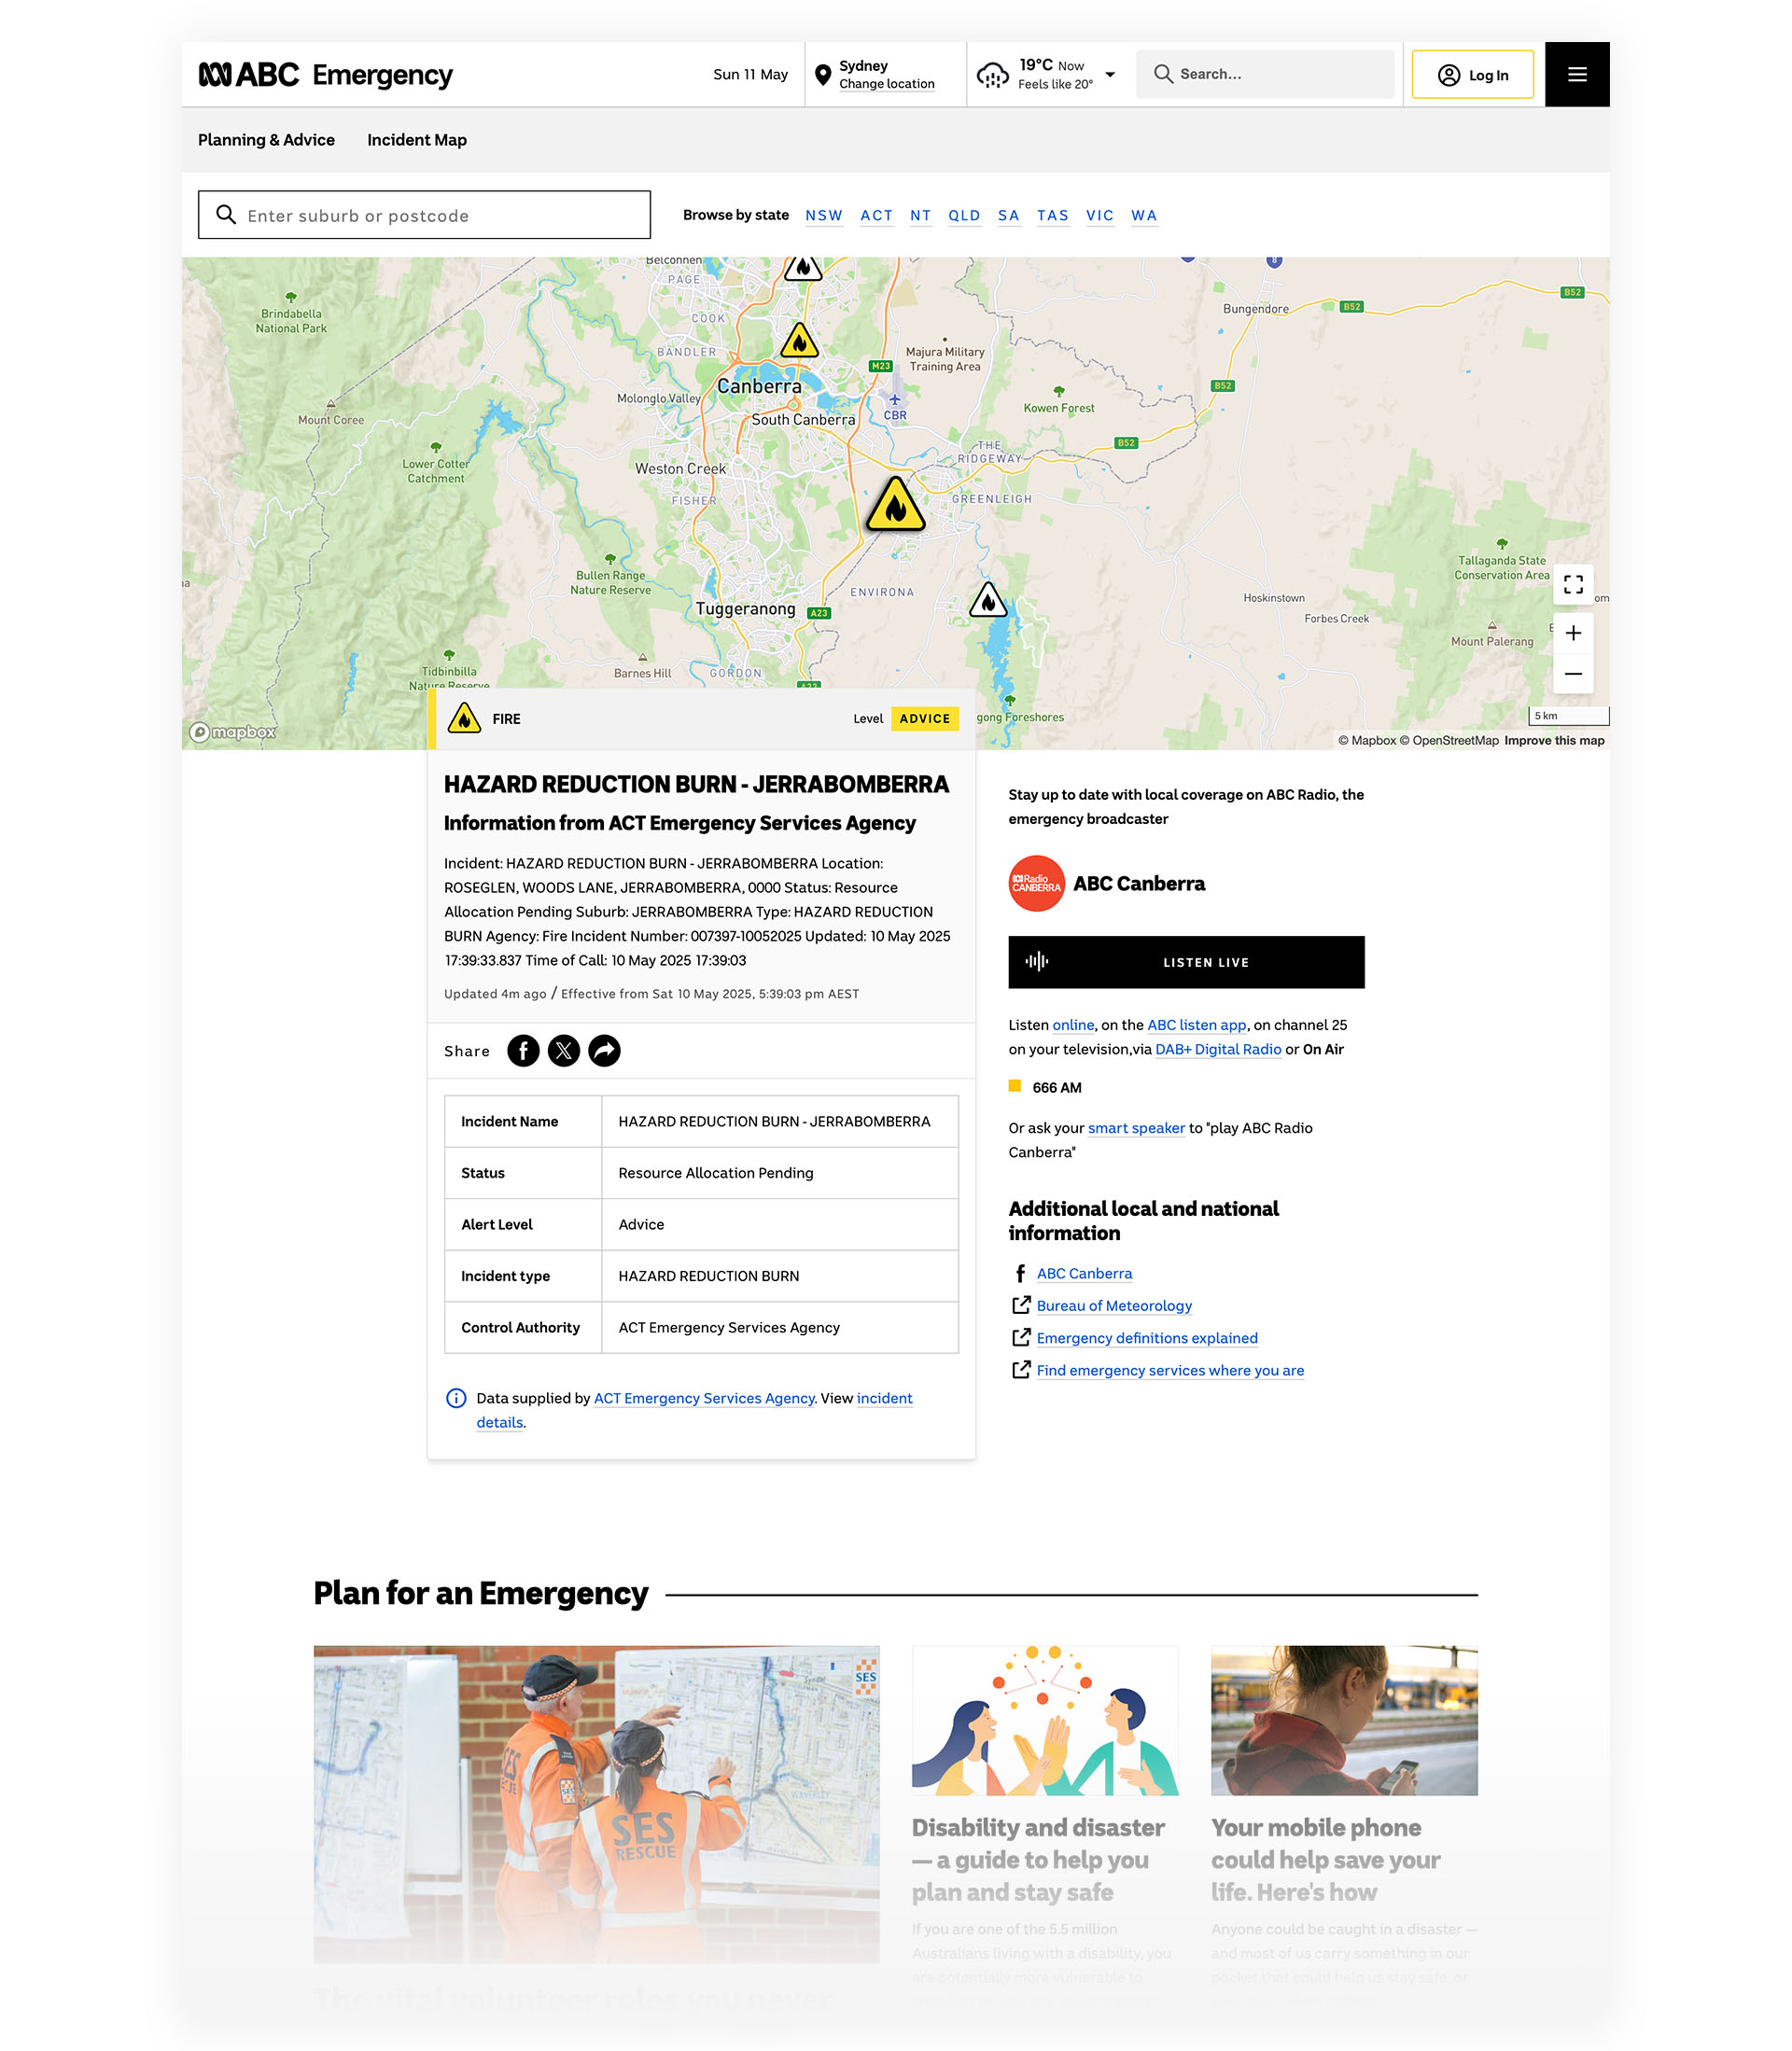Expand the weather dropdown arrow
The image size is (1792, 2051).
pyautogui.click(x=1110, y=75)
